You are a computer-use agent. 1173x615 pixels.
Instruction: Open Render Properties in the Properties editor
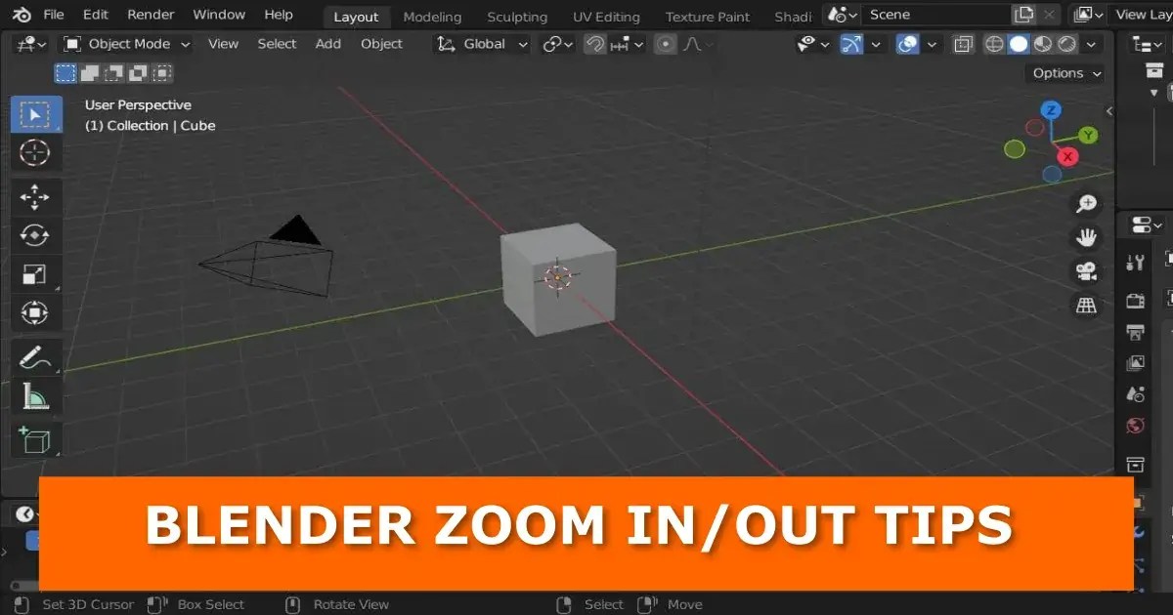coord(1134,300)
